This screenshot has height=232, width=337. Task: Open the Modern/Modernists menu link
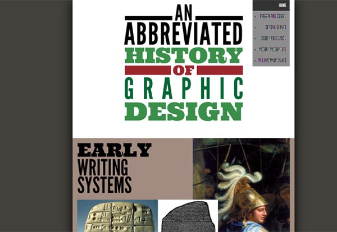click(272, 49)
